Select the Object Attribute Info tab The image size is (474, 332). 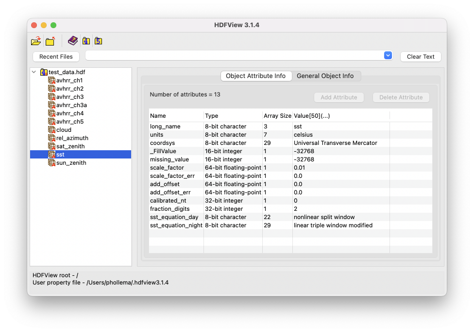[256, 76]
